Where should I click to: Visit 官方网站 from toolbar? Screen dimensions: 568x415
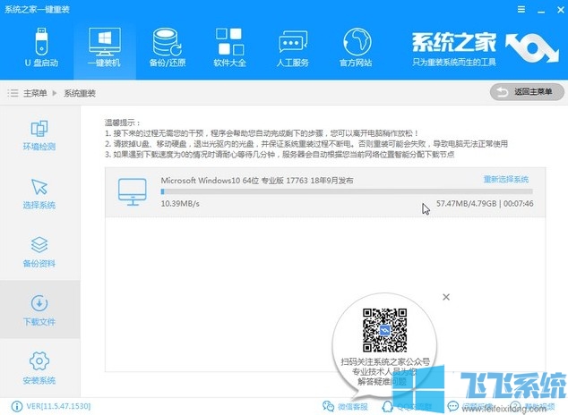pyautogui.click(x=356, y=47)
